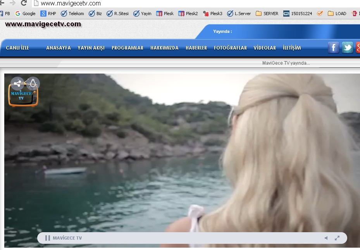The width and height of the screenshot is (360, 250).
Task: Click the browser back arrow
Action: pos(2,3)
